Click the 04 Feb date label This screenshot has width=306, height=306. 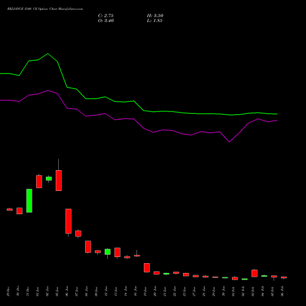[263, 291]
